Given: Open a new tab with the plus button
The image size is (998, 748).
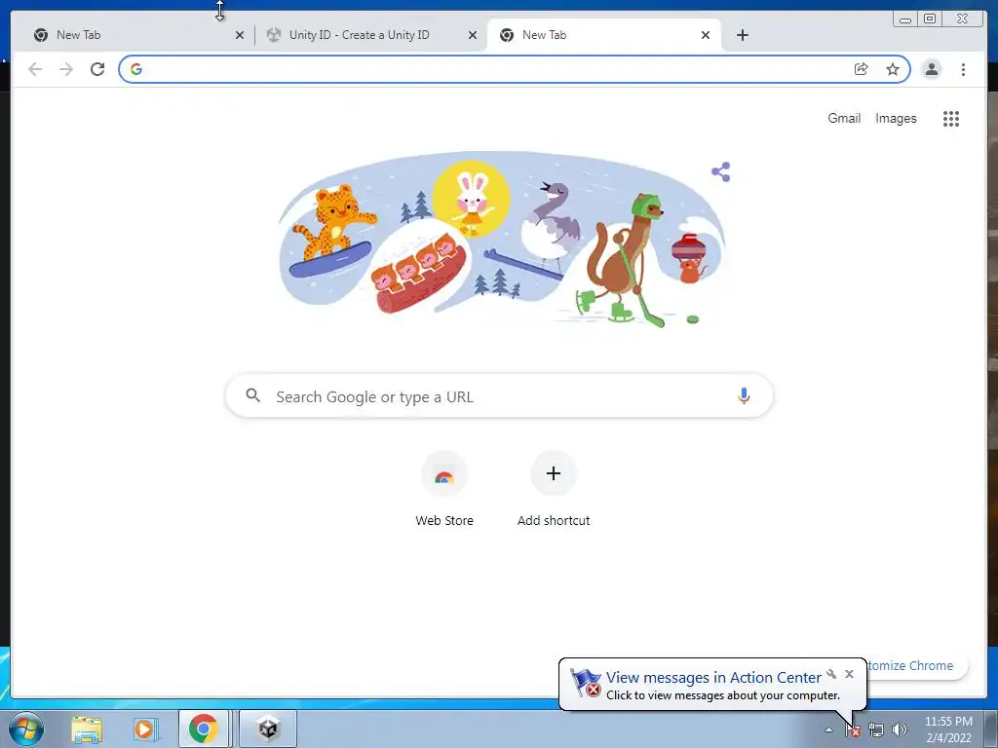Looking at the screenshot, I should [x=742, y=35].
